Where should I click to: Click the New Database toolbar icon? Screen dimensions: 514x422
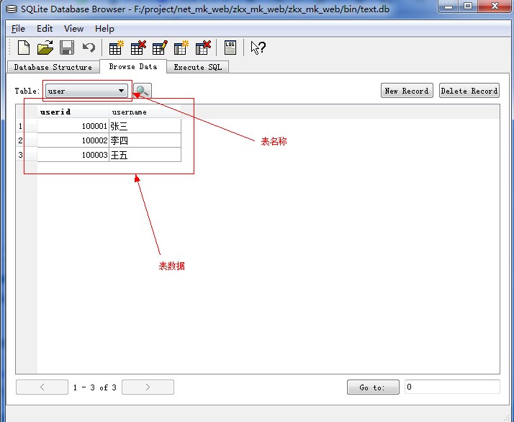tap(24, 48)
